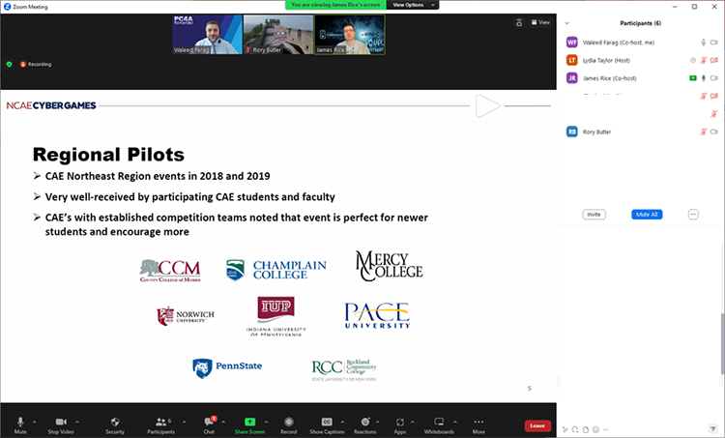Toggle Lydia Taylor's muted microphone icon
Image resolution: width=725 pixels, height=438 pixels.
pyautogui.click(x=704, y=60)
